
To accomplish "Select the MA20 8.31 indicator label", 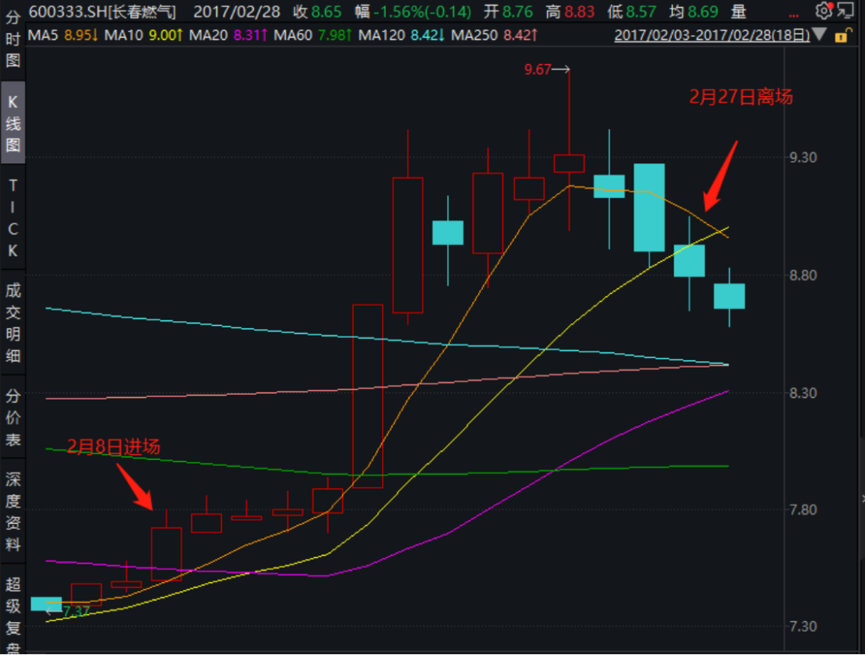I will click(228, 35).
